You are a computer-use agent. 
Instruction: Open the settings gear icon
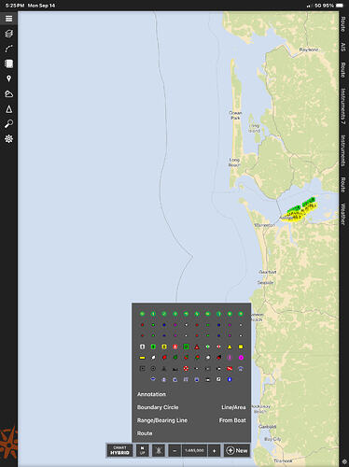coord(8,139)
